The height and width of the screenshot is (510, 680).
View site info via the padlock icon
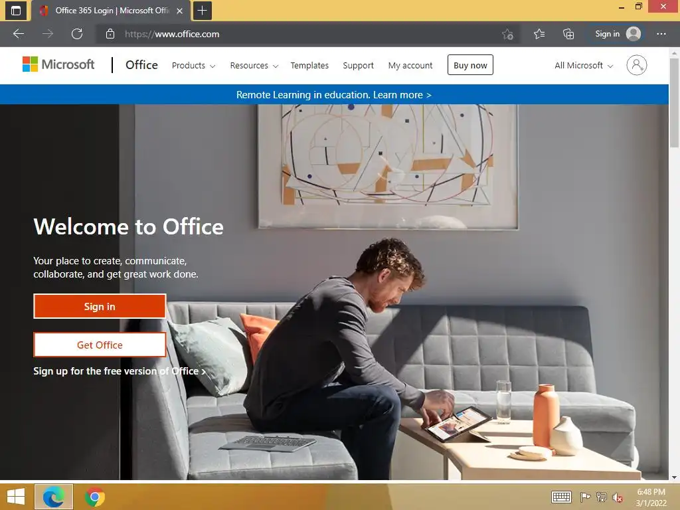click(x=110, y=34)
